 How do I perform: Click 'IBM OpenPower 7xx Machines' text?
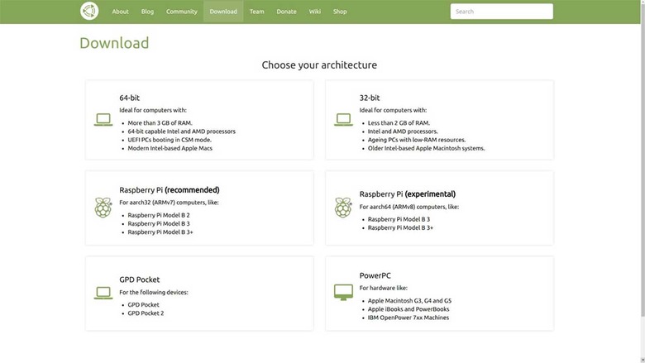pyautogui.click(x=408, y=318)
